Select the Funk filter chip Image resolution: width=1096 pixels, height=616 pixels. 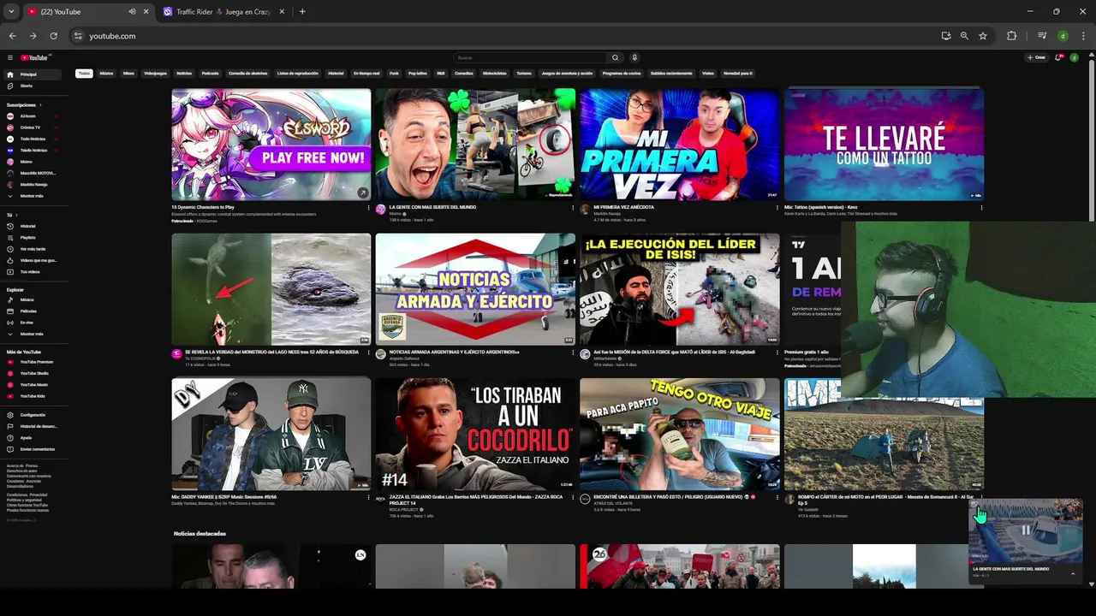coord(394,74)
